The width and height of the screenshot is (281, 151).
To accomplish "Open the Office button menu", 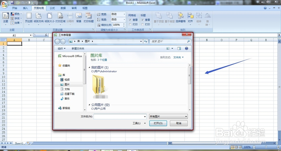I will coord(4,4).
